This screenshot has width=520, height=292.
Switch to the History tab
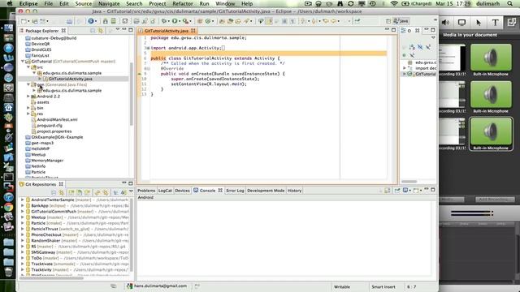294,191
